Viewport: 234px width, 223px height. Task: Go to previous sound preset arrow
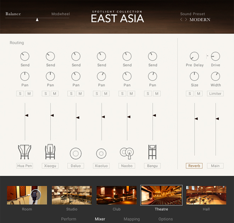[181, 19]
